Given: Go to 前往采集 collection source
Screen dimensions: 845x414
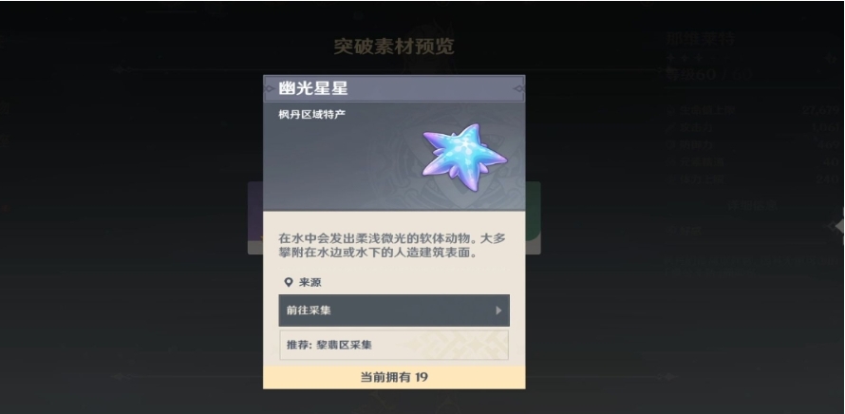Looking at the screenshot, I should click(x=394, y=310).
